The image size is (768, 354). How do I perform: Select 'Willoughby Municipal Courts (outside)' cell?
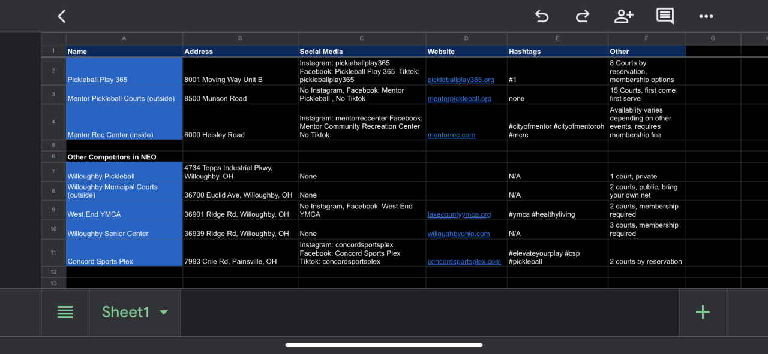pyautogui.click(x=124, y=191)
